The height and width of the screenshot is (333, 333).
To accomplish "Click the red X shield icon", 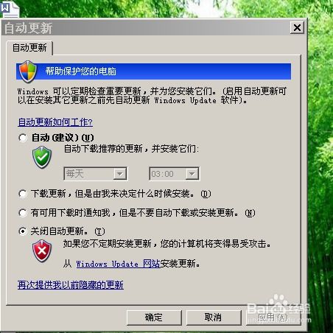I will pos(42,251).
